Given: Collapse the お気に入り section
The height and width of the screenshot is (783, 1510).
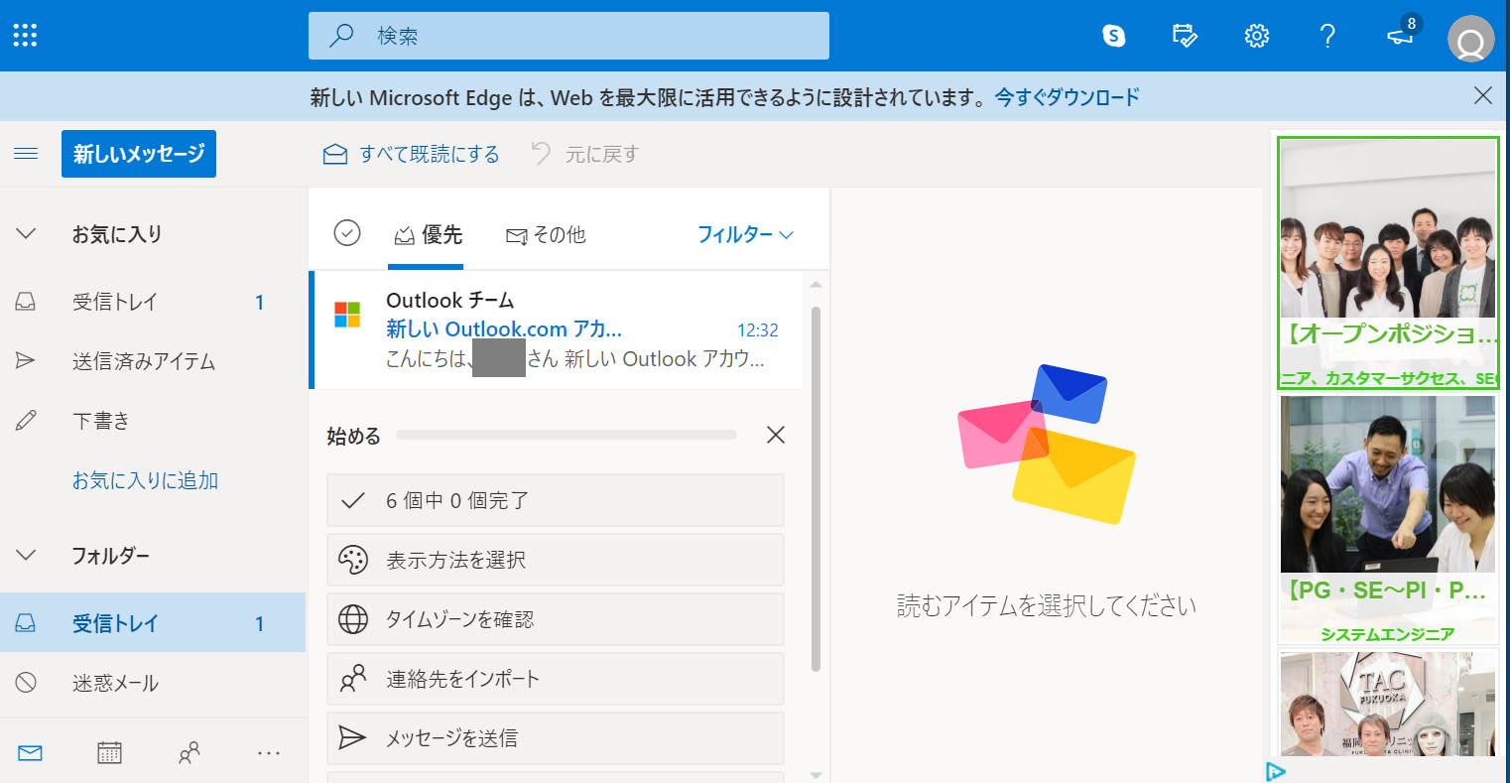Looking at the screenshot, I should [27, 234].
